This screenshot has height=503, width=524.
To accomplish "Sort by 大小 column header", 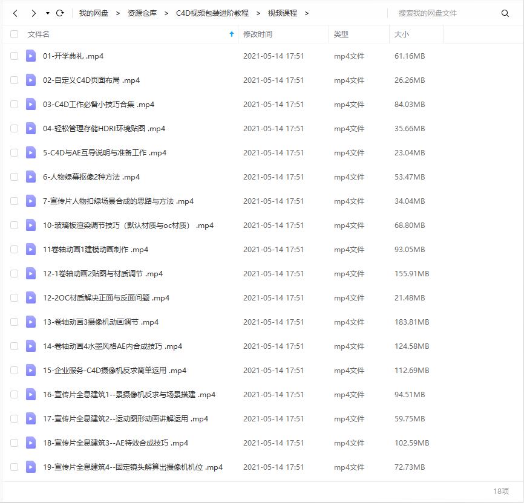I will 401,34.
